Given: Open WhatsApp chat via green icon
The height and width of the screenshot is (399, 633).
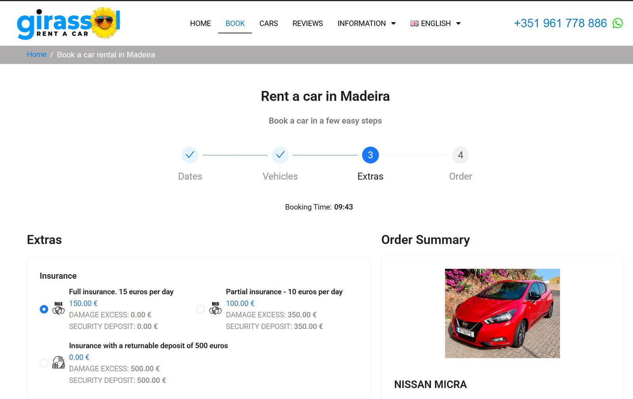Looking at the screenshot, I should tap(618, 23).
